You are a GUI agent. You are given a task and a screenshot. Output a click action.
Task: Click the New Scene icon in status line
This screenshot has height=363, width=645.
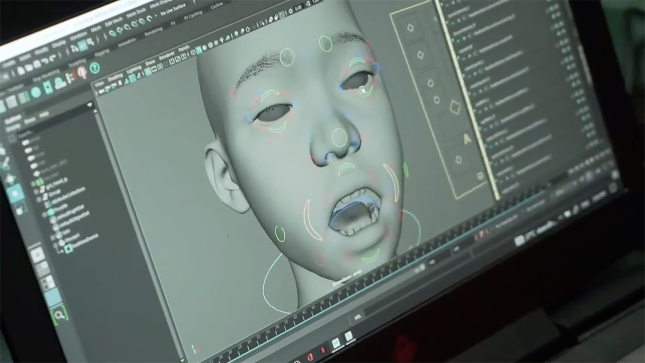[x=21, y=70]
